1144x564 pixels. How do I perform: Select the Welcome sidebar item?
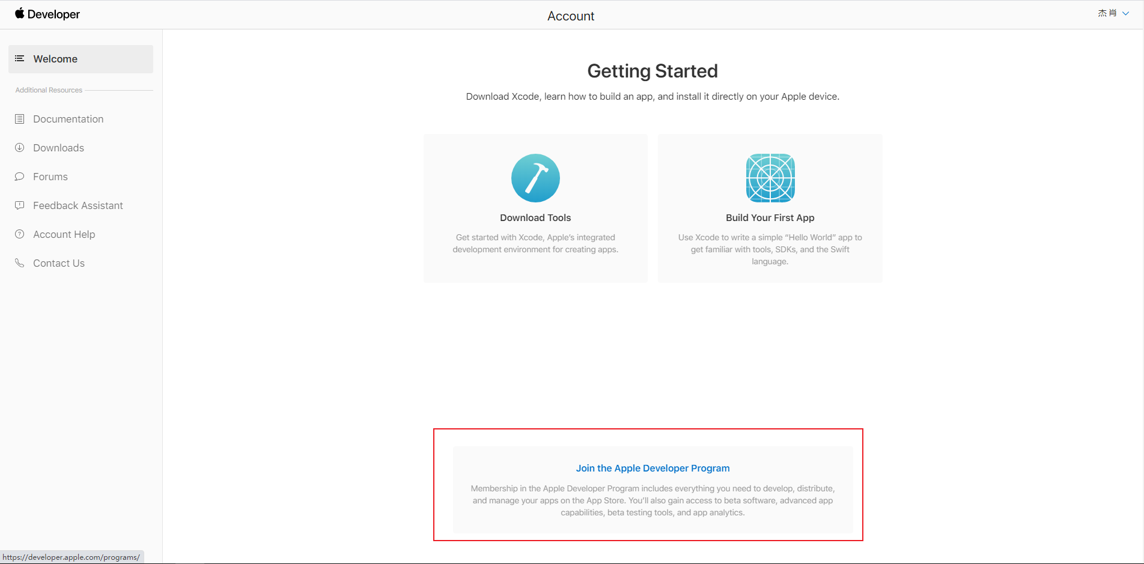pos(81,59)
